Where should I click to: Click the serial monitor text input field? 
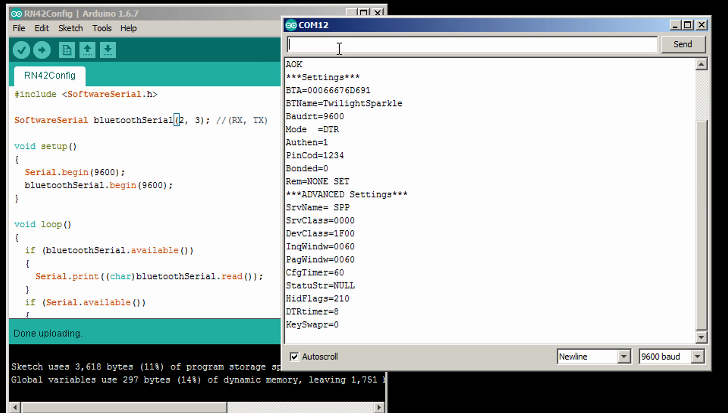click(472, 45)
